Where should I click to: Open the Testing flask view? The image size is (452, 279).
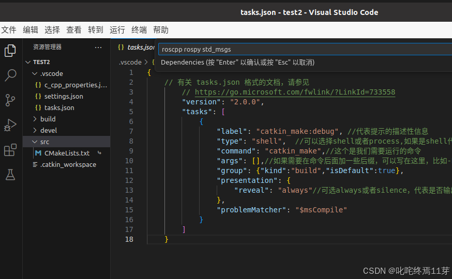pos(10,175)
